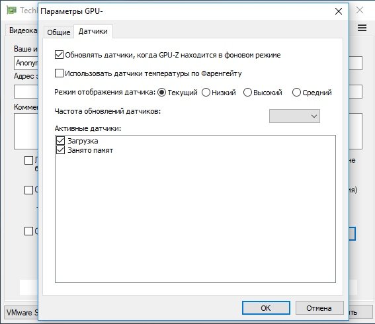Click the Отмена button
This screenshot has width=375, height=324.
(x=319, y=308)
